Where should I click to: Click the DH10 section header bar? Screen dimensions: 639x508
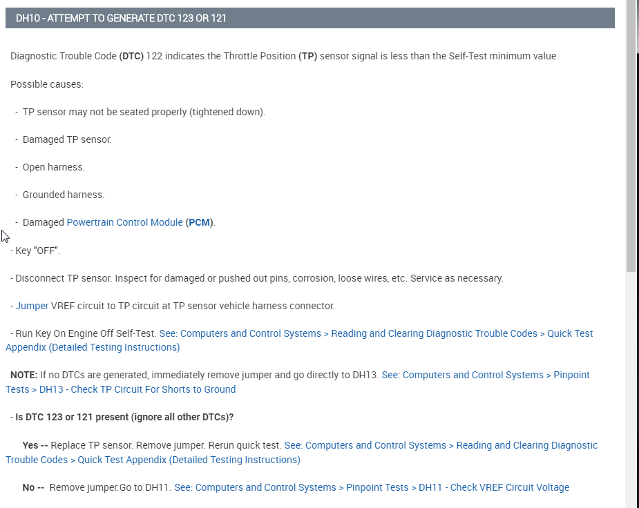(309, 18)
